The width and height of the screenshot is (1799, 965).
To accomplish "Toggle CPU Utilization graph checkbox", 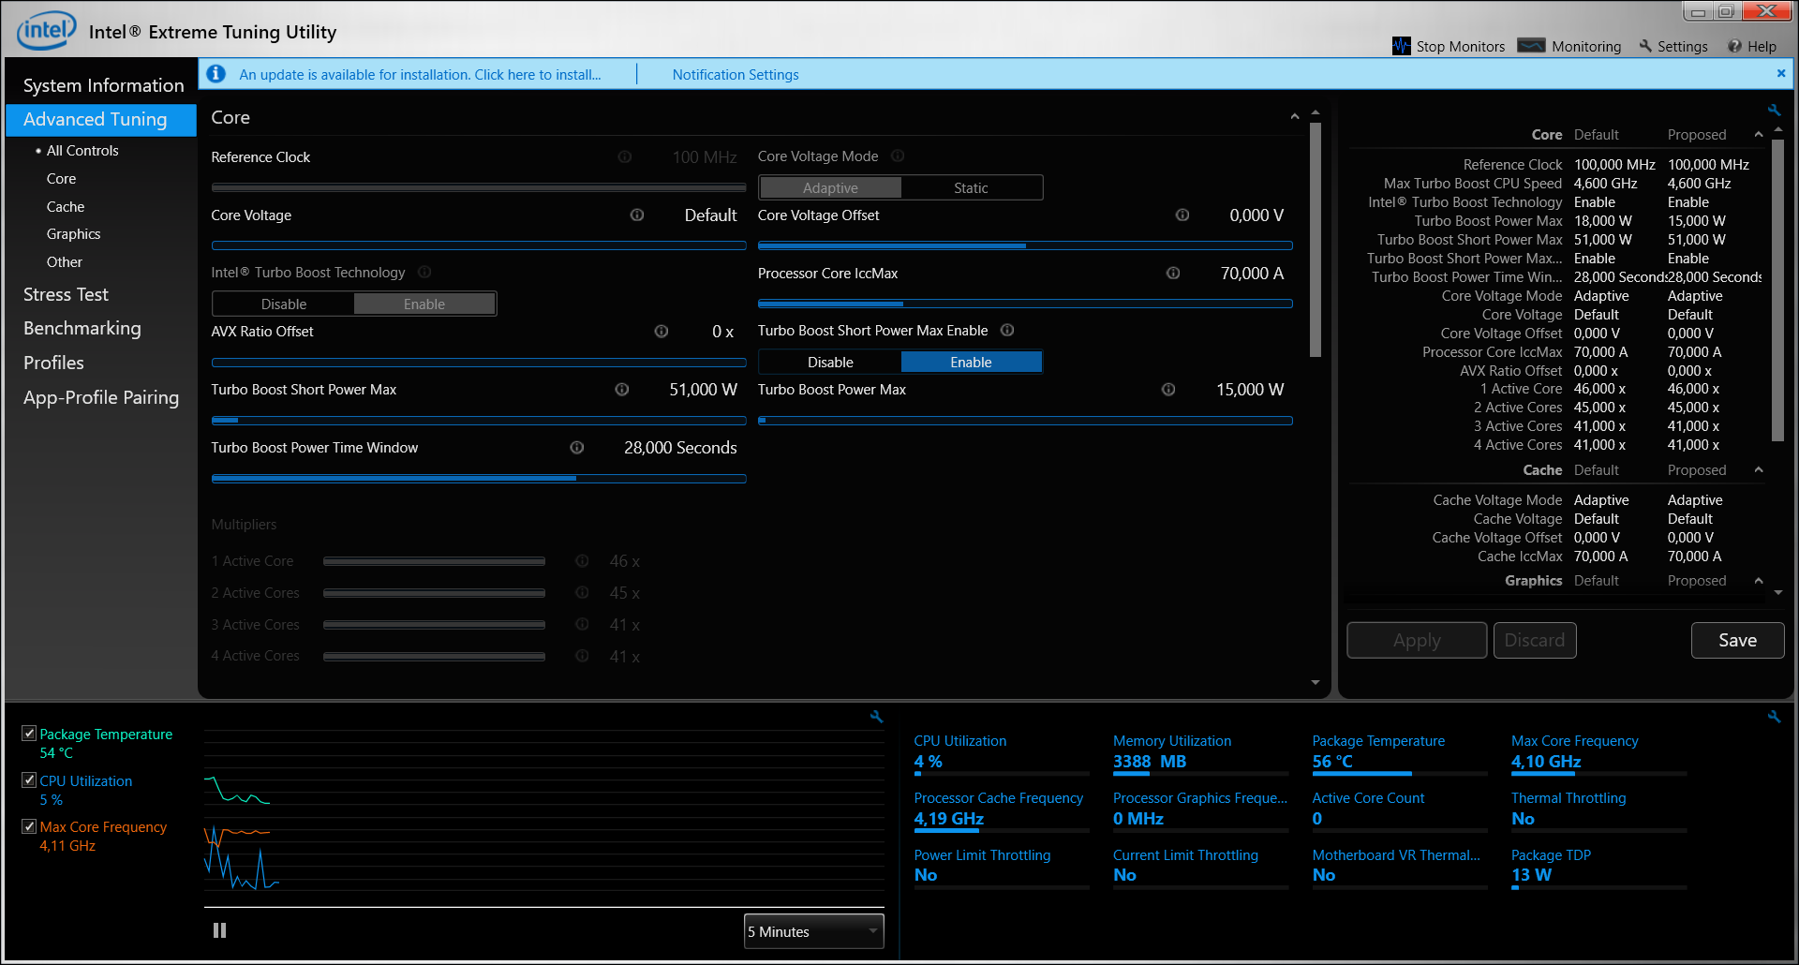I will pyautogui.click(x=29, y=779).
